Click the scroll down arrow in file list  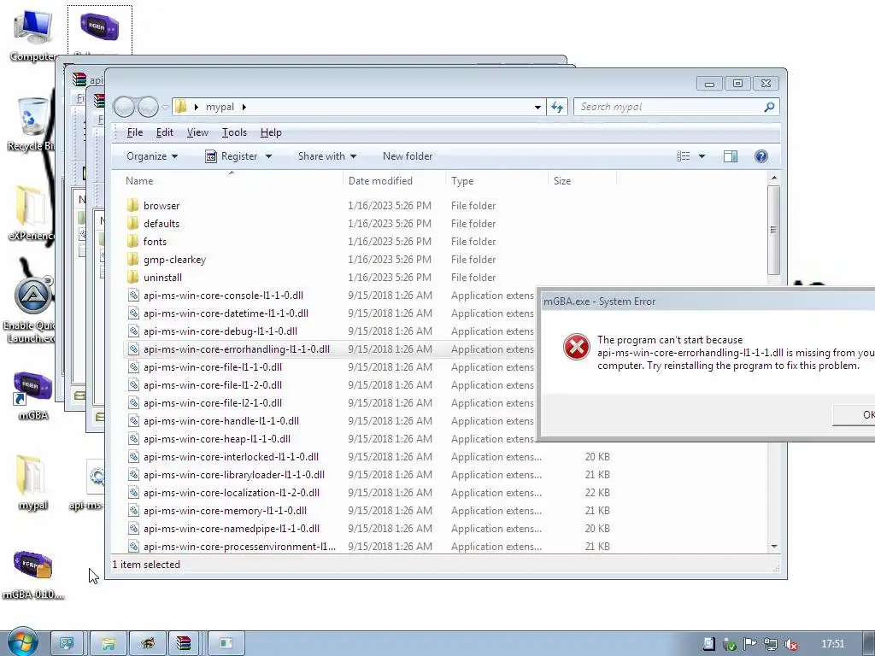tap(773, 546)
